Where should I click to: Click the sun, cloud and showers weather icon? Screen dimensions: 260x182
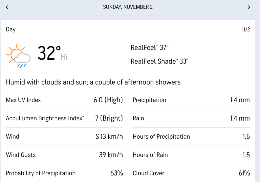(x=19, y=56)
